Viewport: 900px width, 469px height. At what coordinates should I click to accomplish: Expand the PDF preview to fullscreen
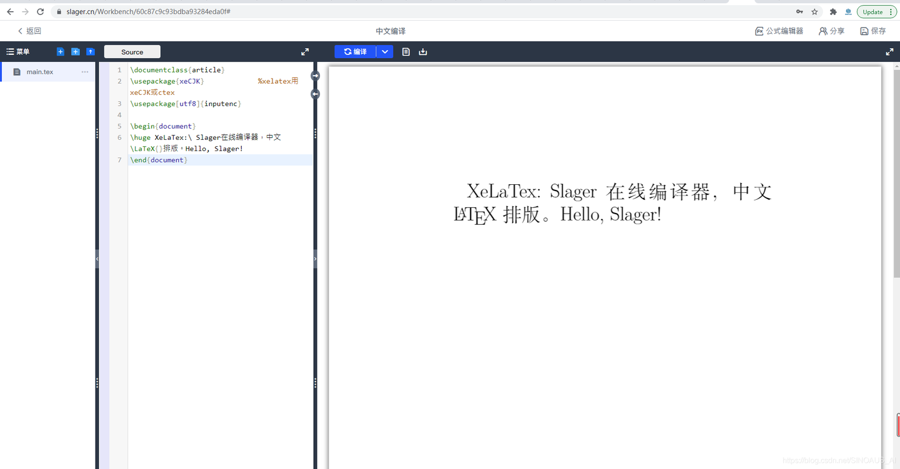click(x=889, y=52)
